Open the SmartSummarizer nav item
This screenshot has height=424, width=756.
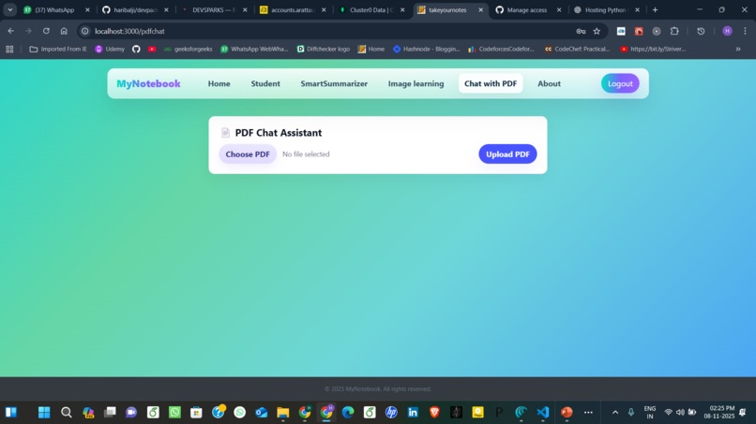click(334, 83)
